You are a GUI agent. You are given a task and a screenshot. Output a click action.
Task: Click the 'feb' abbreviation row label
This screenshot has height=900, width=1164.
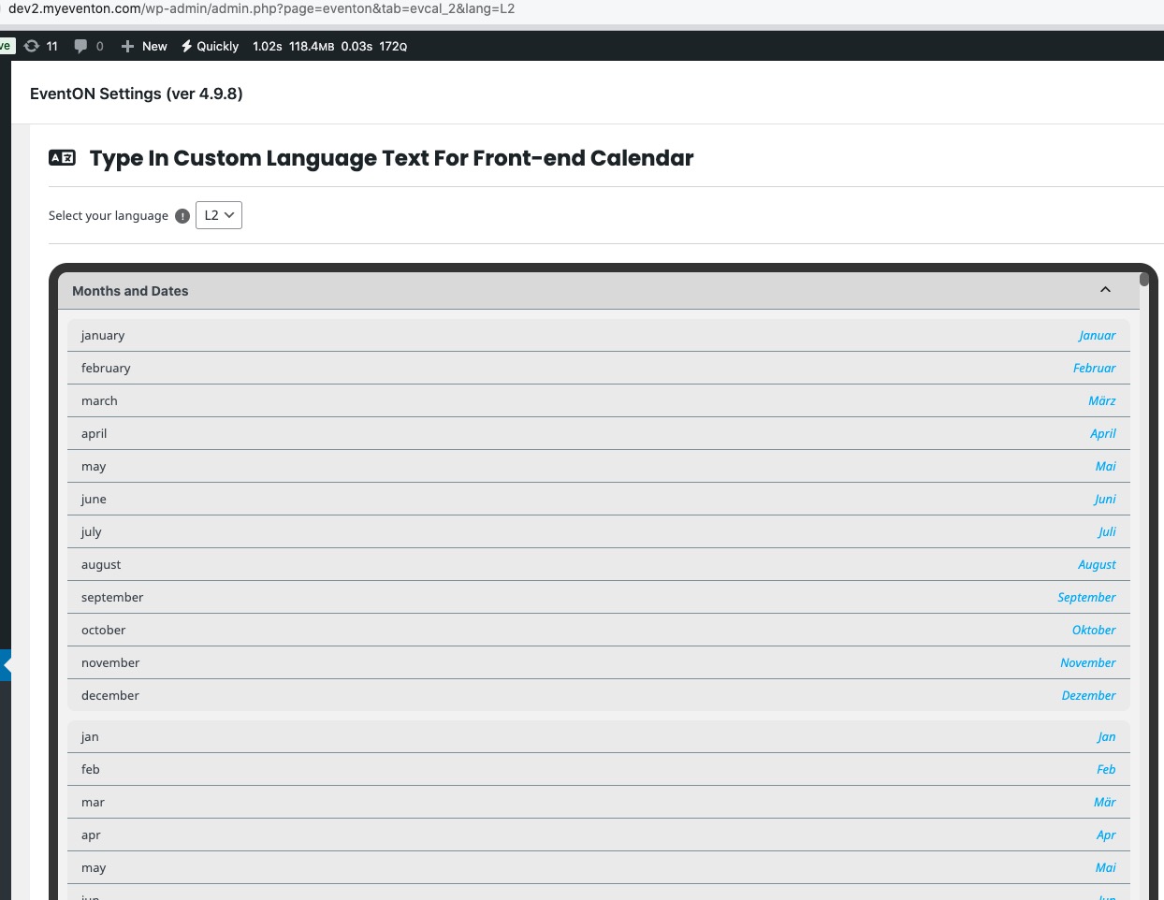[x=91, y=769]
